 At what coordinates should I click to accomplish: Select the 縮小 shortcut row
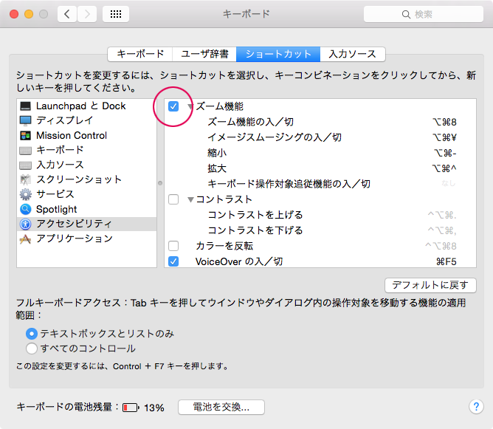coord(320,153)
